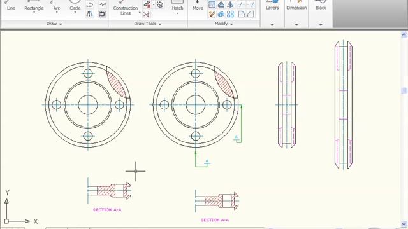Screen dimensions: 408x229
Task: Click the section line label A at right
Action: (x=237, y=137)
